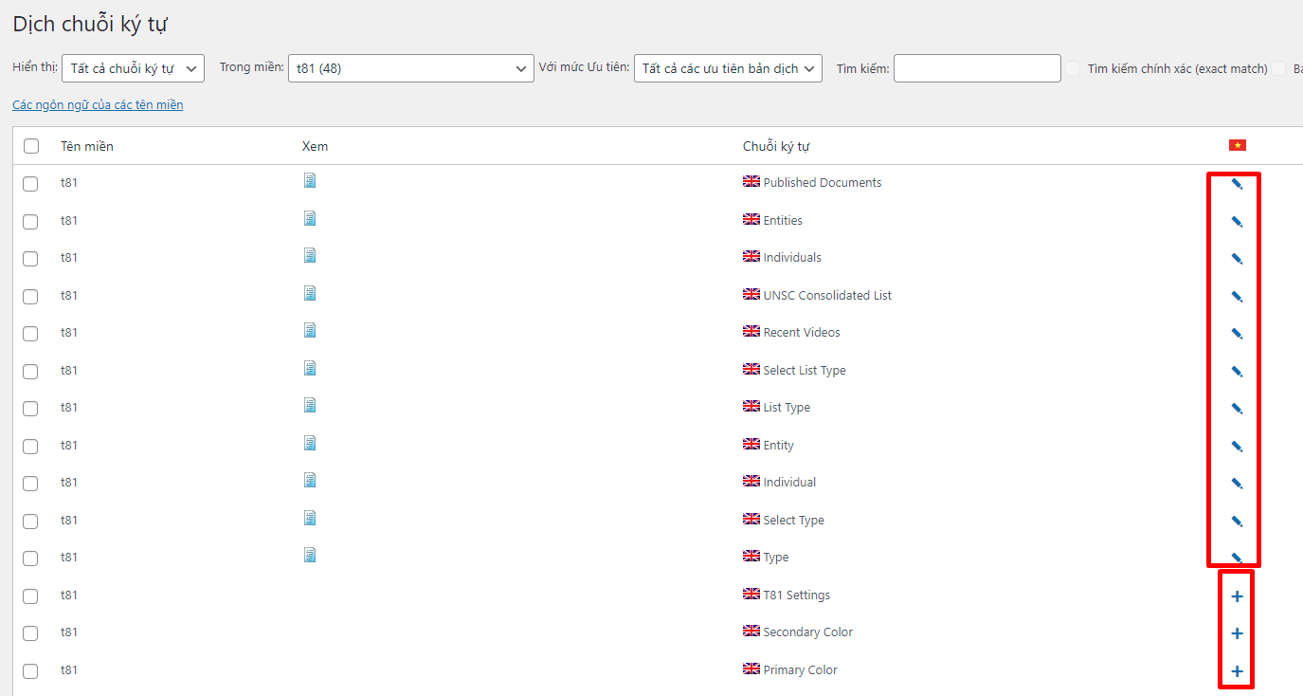Open t81 domain link in Type row
Viewport: 1303px width, 696px height.
click(x=69, y=558)
